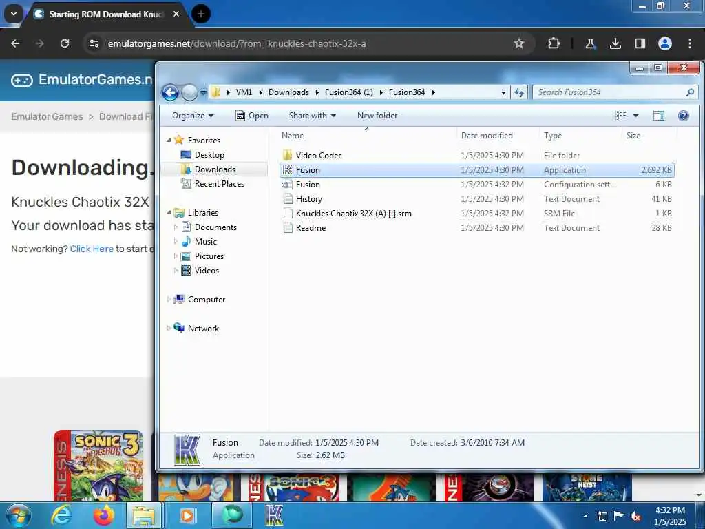Open Chrome downloads icon
705x529 pixels.
coord(615,43)
